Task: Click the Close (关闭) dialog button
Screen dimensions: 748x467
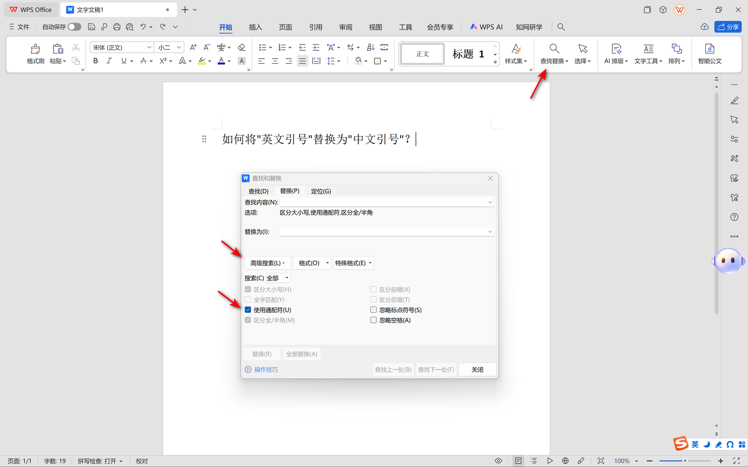Action: click(477, 369)
